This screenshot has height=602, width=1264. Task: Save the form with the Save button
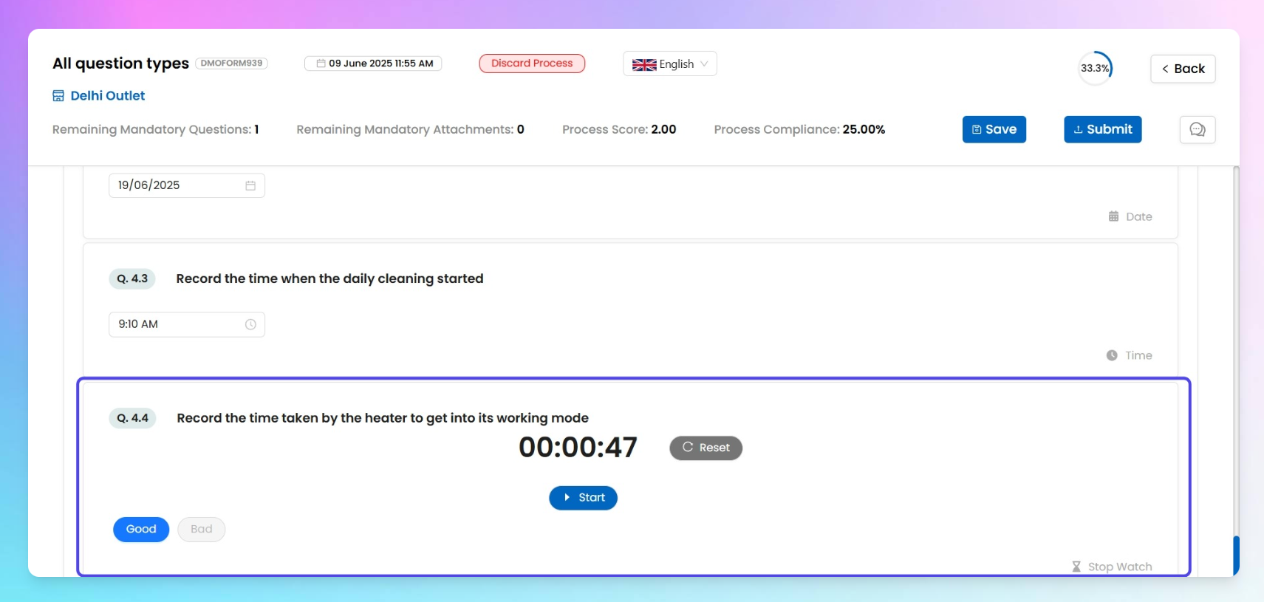(994, 129)
